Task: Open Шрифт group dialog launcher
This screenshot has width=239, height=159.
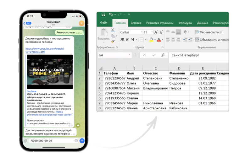Action: tap(163, 47)
